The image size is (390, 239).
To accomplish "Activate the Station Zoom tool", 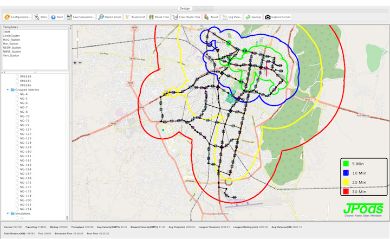I will (110, 17).
